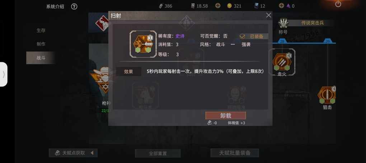Viewport: 366px width, 163px height.
Task: Click the 全部重置 reset all button
Action: point(158,153)
